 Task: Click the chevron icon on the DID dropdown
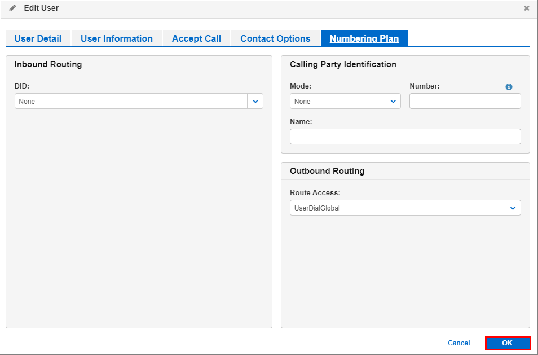coord(255,101)
